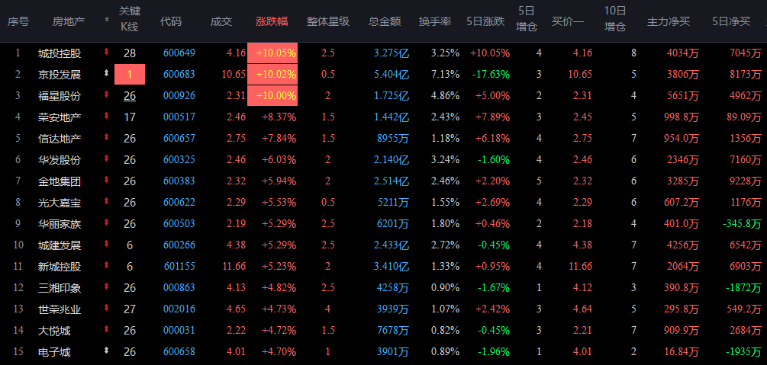Image resolution: width=767 pixels, height=365 pixels.
Task: Click the 序号 column header
Action: pos(18,21)
